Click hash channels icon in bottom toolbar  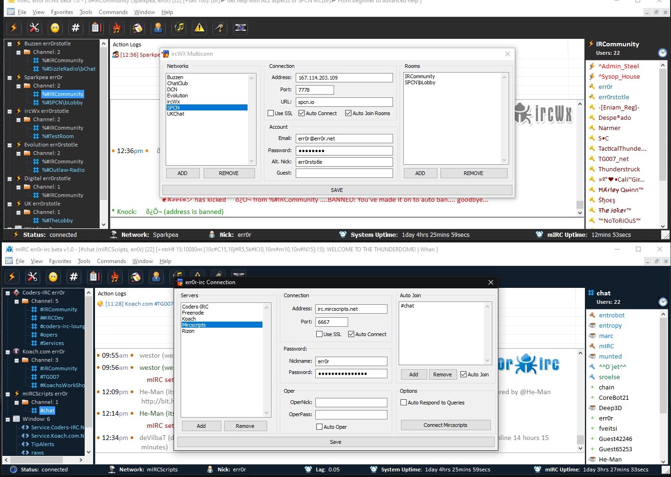point(73,277)
